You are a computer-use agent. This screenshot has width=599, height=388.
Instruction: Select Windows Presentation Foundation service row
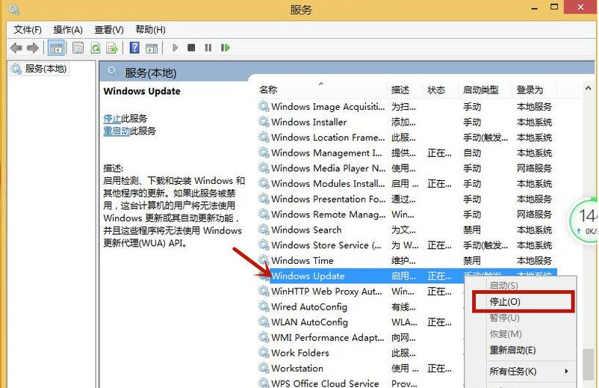coord(407,199)
